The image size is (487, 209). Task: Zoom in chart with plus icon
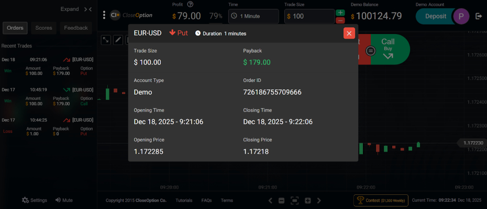pyautogui.click(x=308, y=200)
